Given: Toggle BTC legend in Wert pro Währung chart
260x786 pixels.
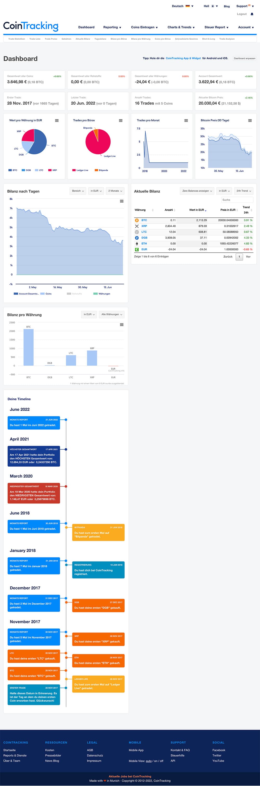Looking at the screenshot, I should (x=13, y=170).
